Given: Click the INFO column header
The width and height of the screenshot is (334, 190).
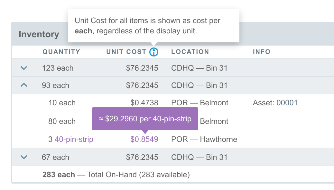Looking at the screenshot, I should pos(262,52).
